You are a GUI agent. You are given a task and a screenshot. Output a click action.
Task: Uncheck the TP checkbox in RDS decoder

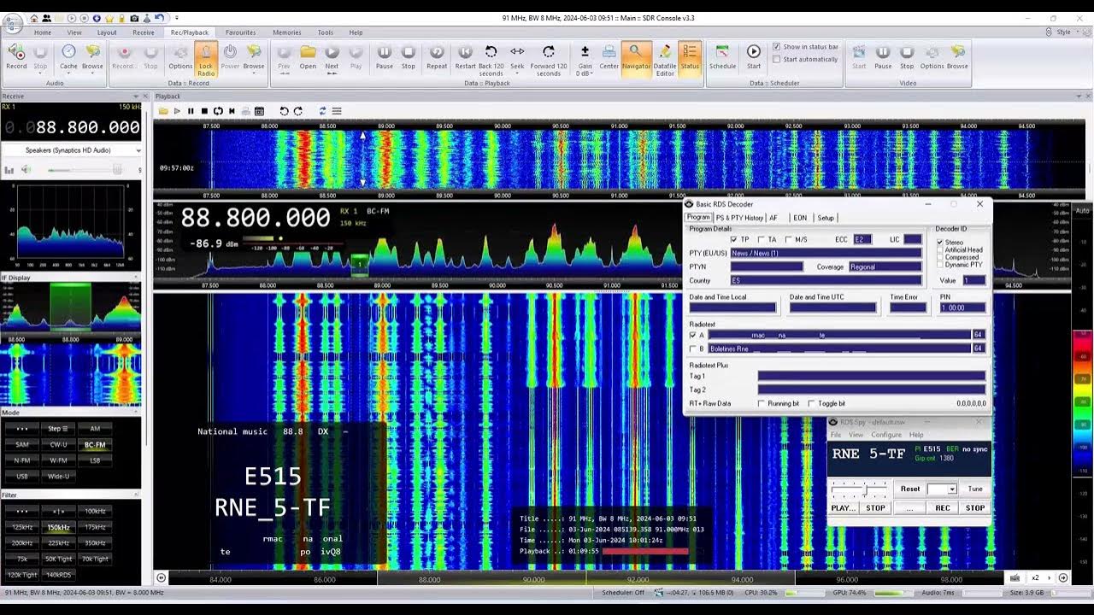click(x=734, y=240)
